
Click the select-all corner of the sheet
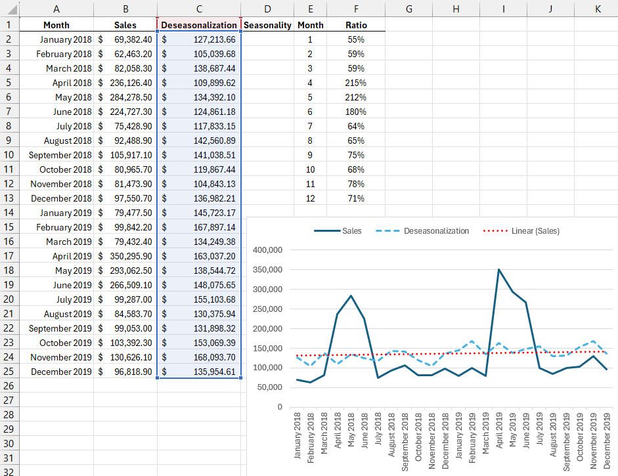(x=9, y=9)
